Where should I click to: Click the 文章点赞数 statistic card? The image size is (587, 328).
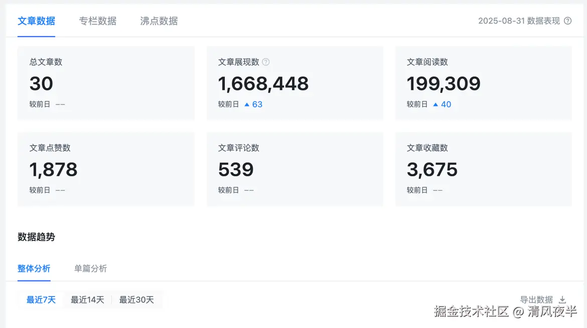pyautogui.click(x=106, y=169)
